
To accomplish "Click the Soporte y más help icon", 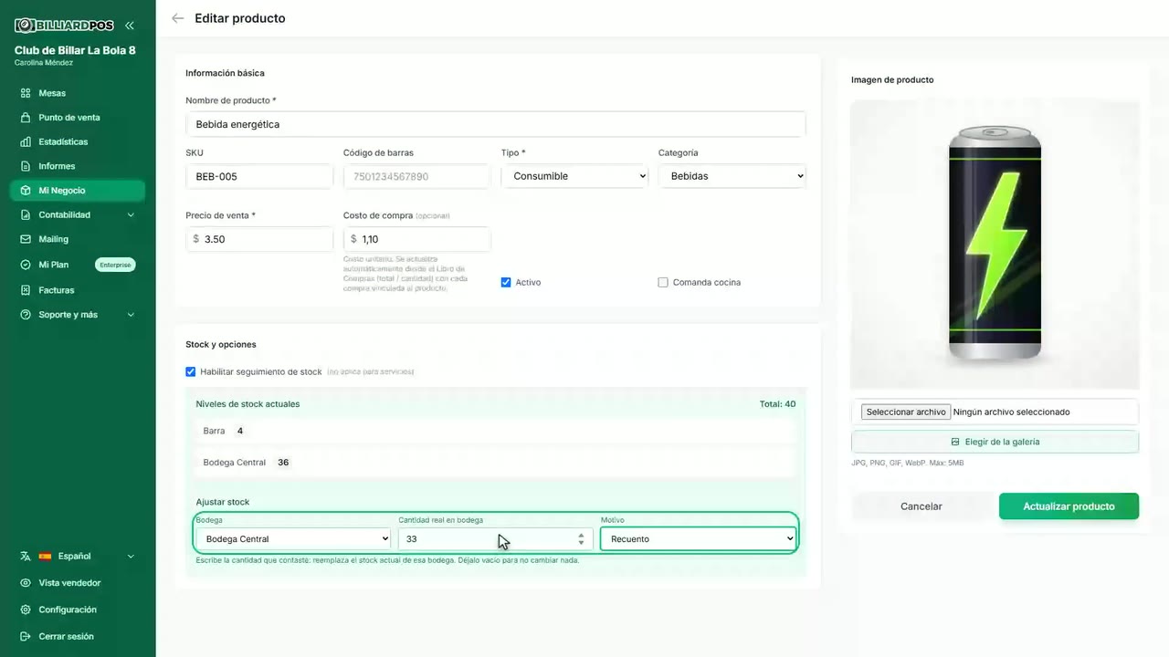I will (x=26, y=315).
